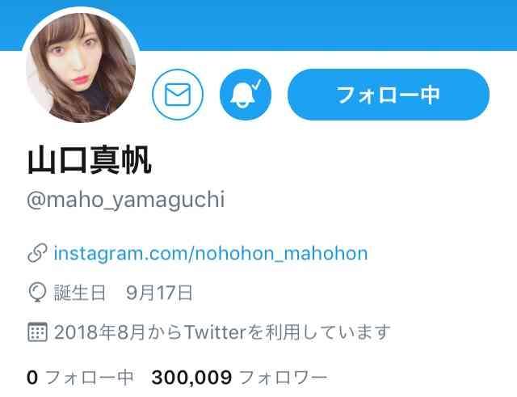Toggle tweet notifications bell icon
The width and height of the screenshot is (517, 397).
pos(246,95)
